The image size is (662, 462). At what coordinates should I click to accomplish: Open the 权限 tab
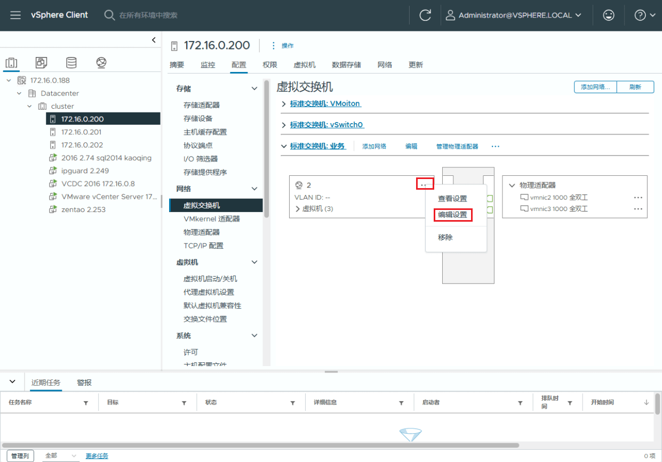point(270,65)
